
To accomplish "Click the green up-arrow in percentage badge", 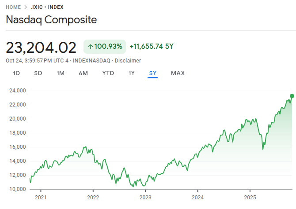I will (x=91, y=47).
